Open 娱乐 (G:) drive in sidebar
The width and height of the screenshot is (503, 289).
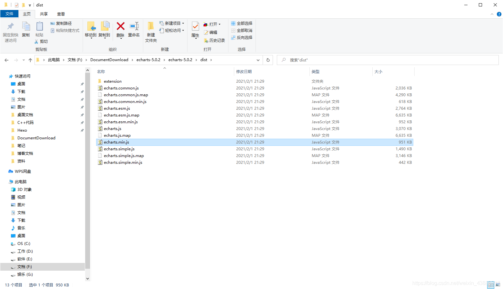click(25, 275)
